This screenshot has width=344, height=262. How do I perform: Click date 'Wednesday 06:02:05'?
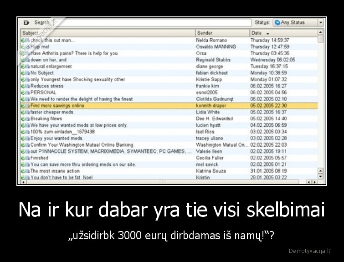(x=273, y=60)
